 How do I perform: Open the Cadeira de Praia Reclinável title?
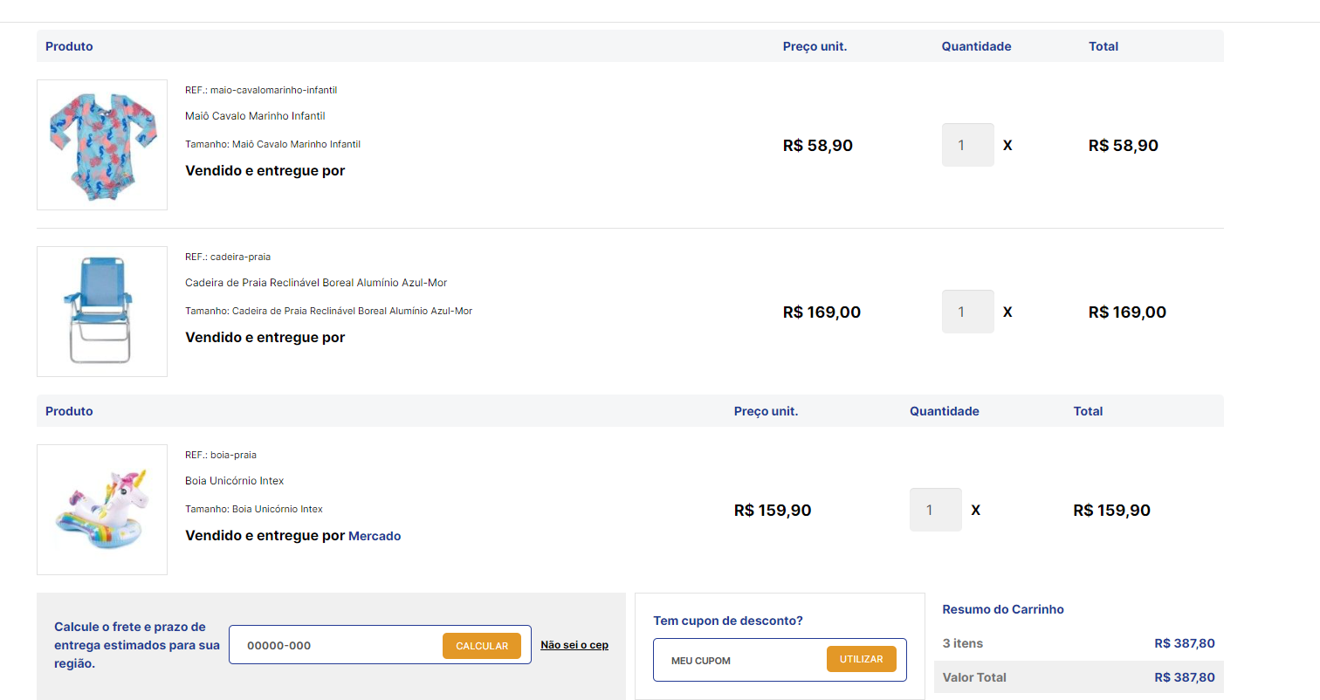coord(316,283)
